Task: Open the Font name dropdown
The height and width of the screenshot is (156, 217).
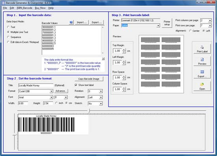Action: pyautogui.click(x=51, y=97)
